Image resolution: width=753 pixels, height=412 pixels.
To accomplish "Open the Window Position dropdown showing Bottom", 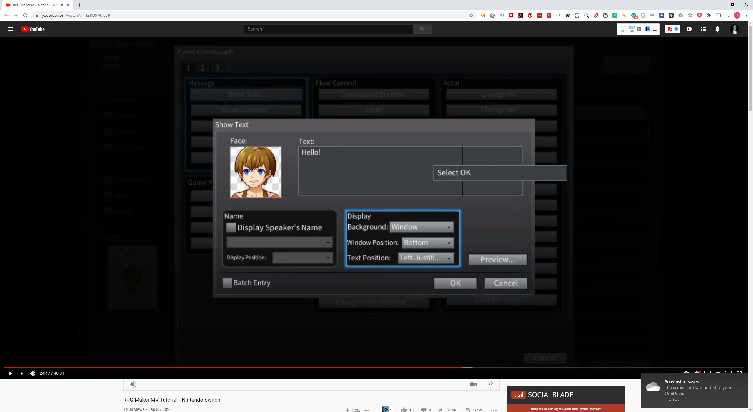I will [x=428, y=243].
